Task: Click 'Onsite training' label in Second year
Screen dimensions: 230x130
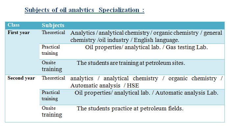Action: point(52,111)
